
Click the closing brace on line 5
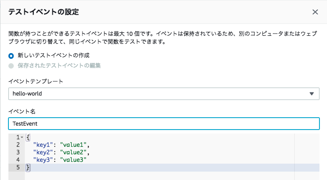pos(28,168)
